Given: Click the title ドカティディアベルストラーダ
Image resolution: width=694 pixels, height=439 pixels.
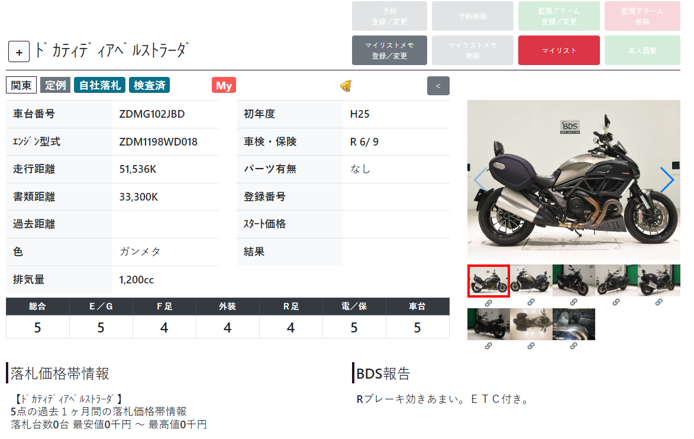Looking at the screenshot, I should (112, 50).
